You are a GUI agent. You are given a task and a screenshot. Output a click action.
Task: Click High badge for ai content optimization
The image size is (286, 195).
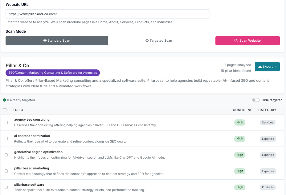click(240, 139)
